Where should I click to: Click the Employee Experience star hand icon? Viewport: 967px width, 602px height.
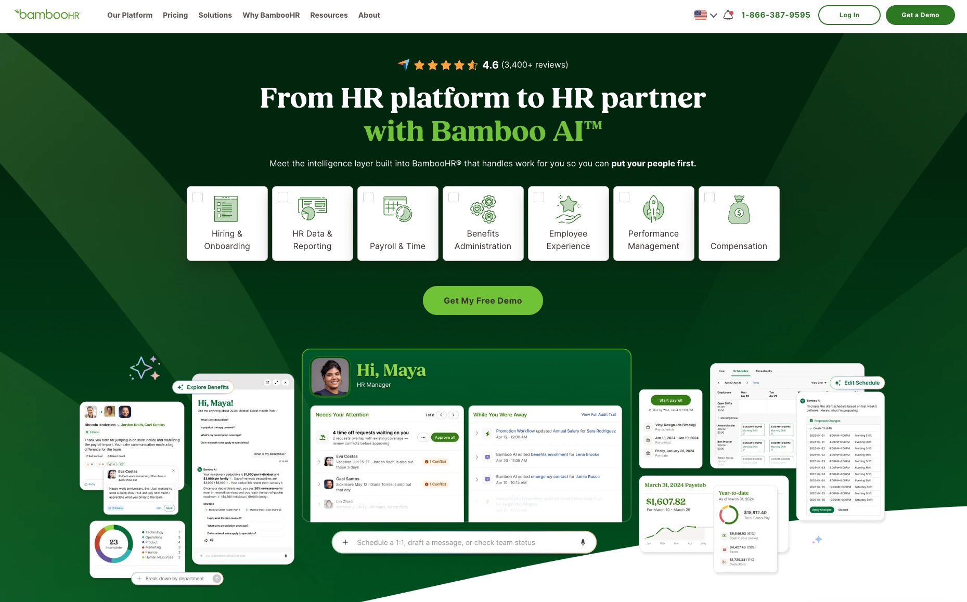point(568,209)
